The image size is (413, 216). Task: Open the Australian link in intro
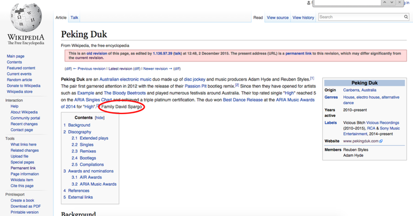pos(109,79)
